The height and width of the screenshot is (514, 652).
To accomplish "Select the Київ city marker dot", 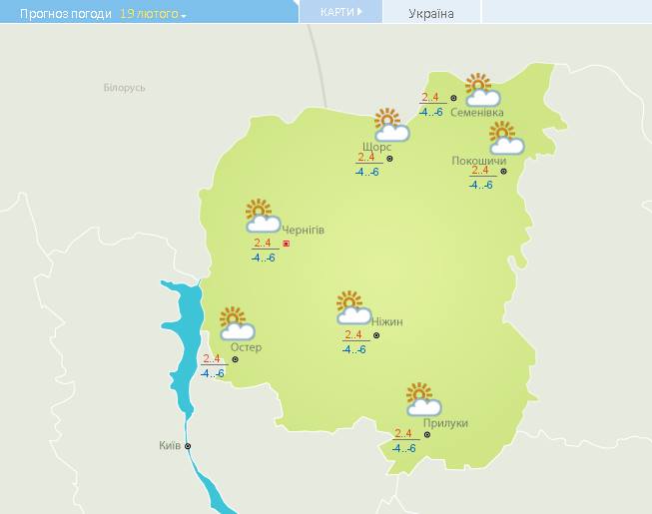I will [188, 446].
